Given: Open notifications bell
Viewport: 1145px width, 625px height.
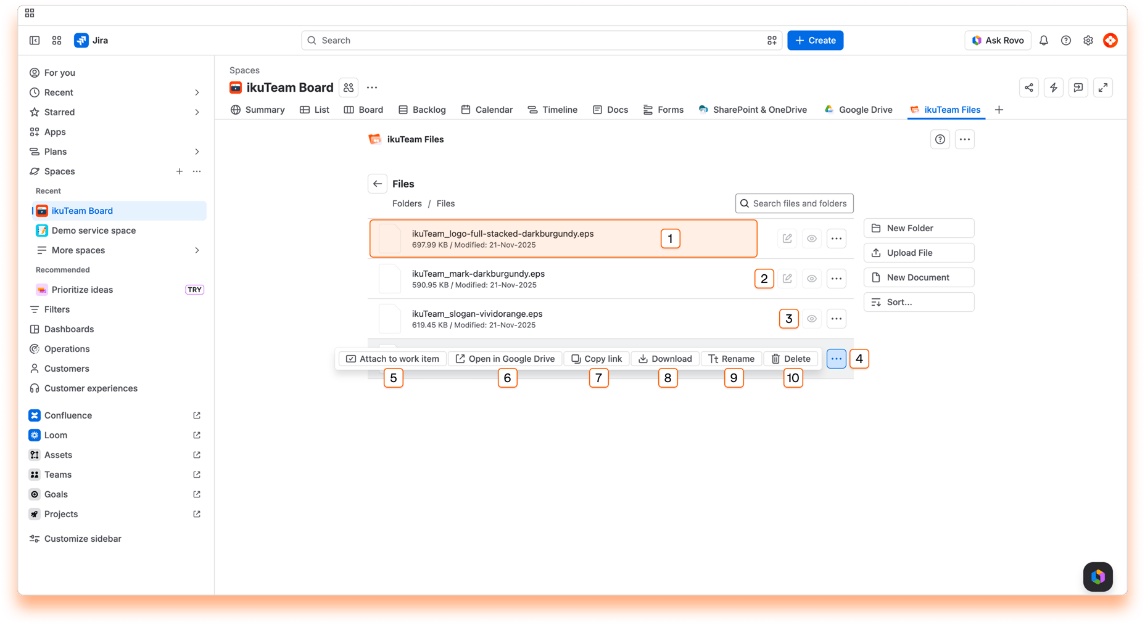Looking at the screenshot, I should pos(1044,40).
